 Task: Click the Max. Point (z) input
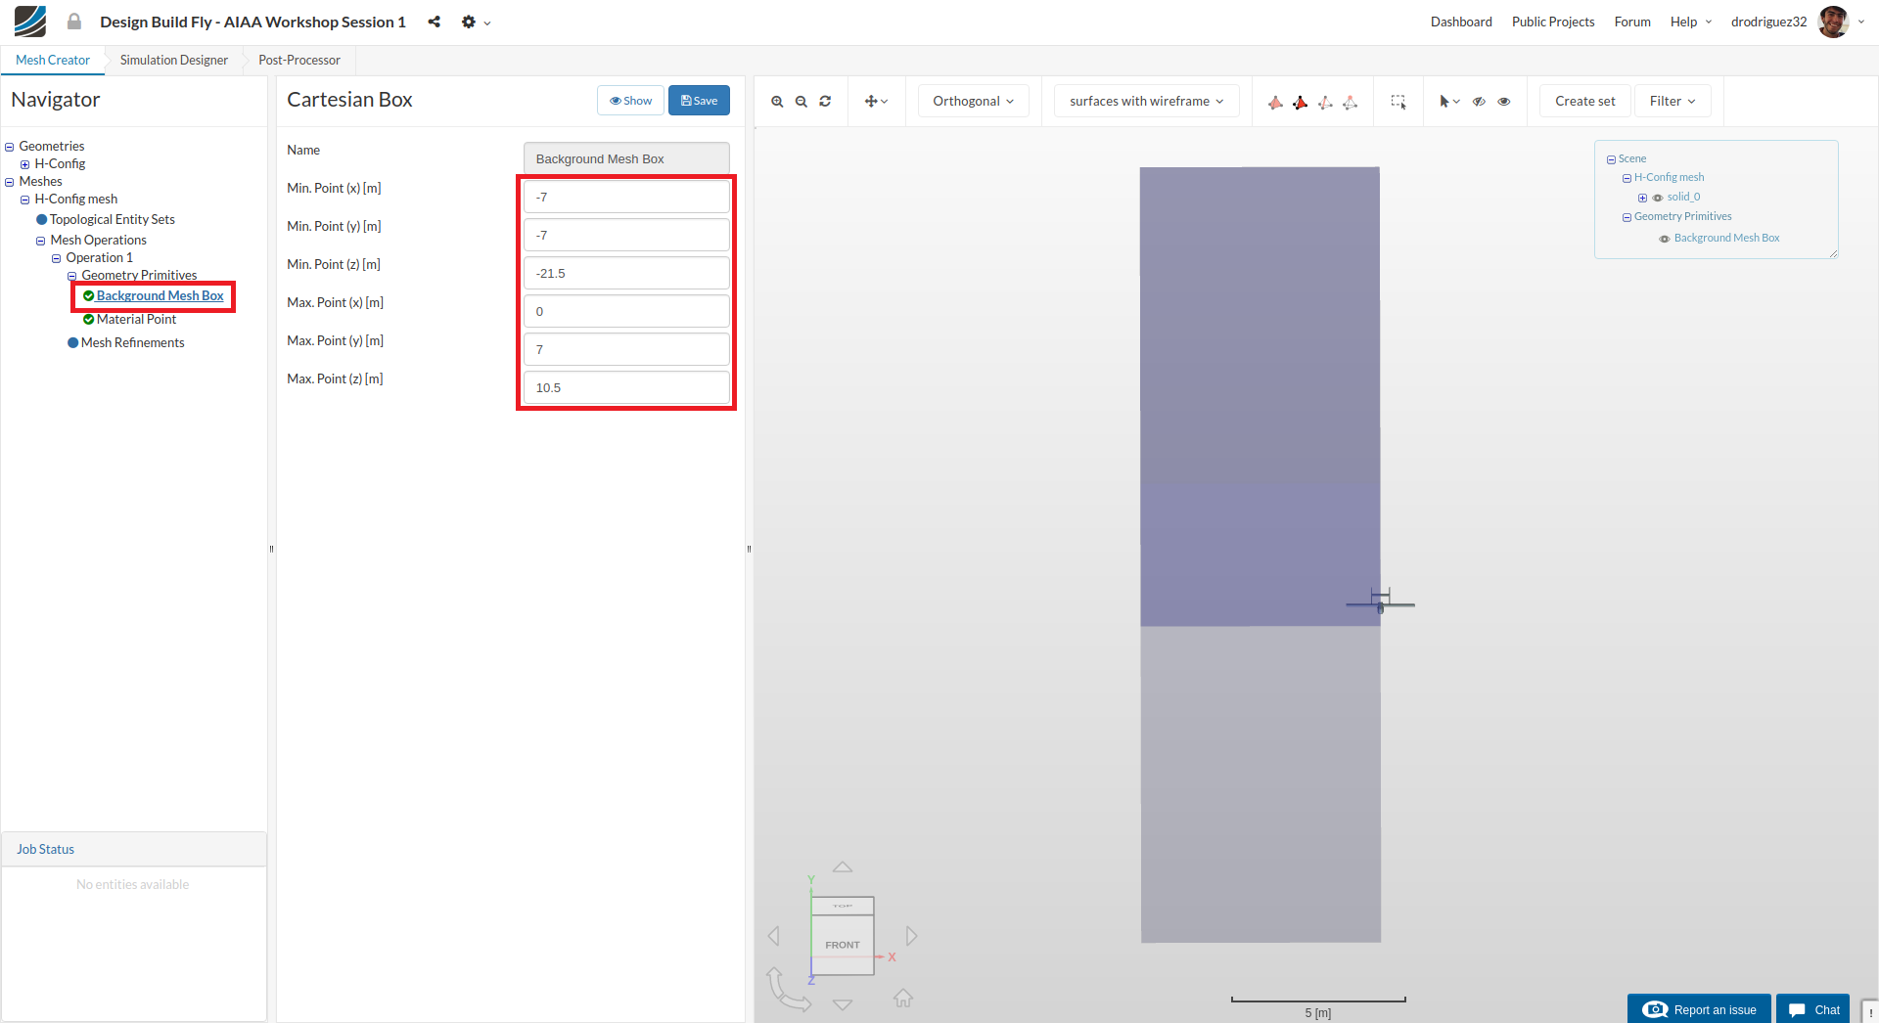click(626, 387)
